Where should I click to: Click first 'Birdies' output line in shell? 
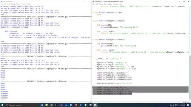pyautogui.click(x=4, y=92)
